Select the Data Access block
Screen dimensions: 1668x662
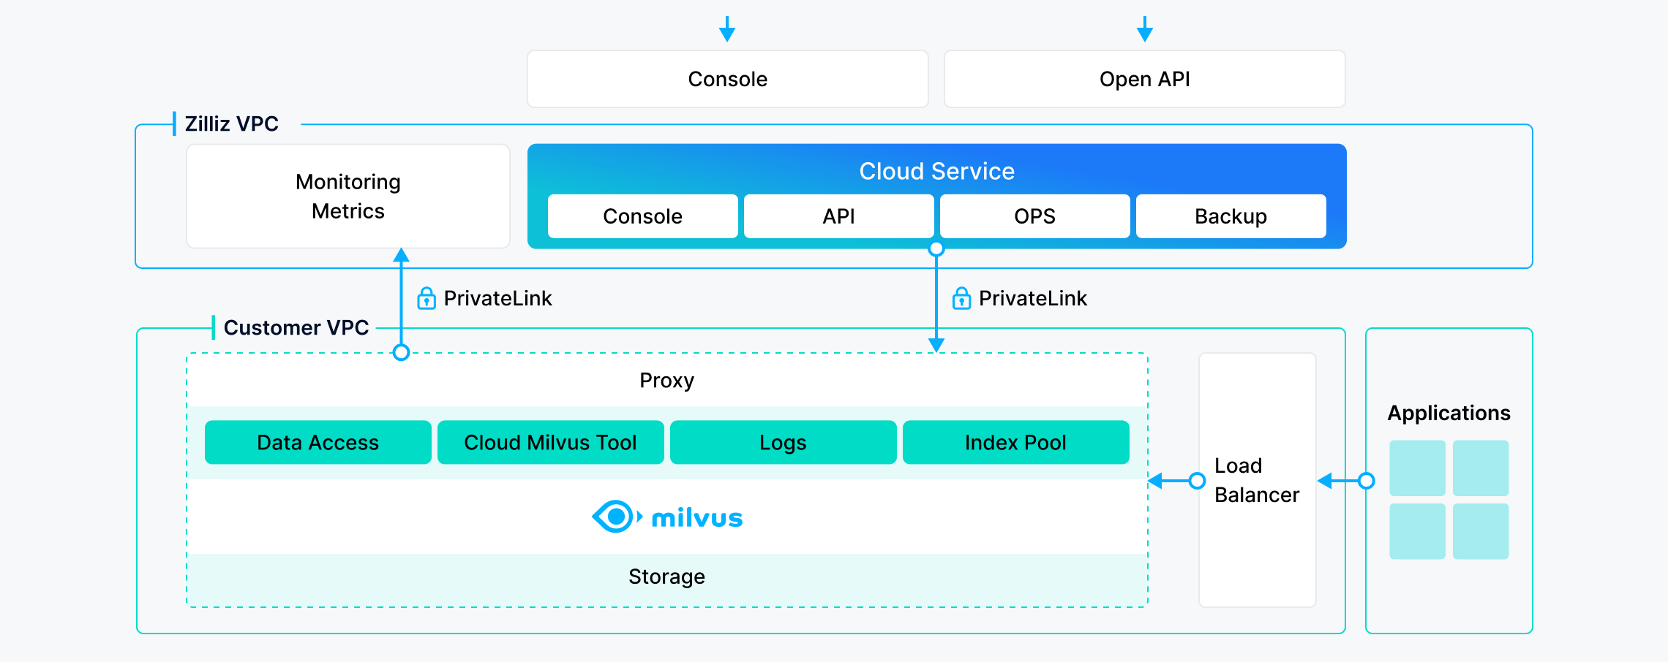[x=318, y=442]
